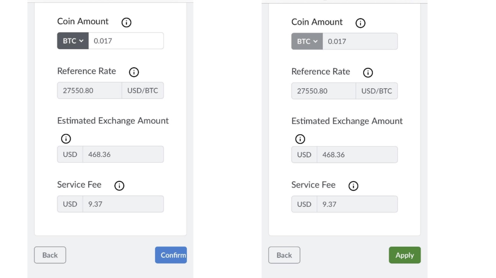Click USD prefix of estimated amount, Apply form
Image resolution: width=496 pixels, height=278 pixels.
[304, 155]
